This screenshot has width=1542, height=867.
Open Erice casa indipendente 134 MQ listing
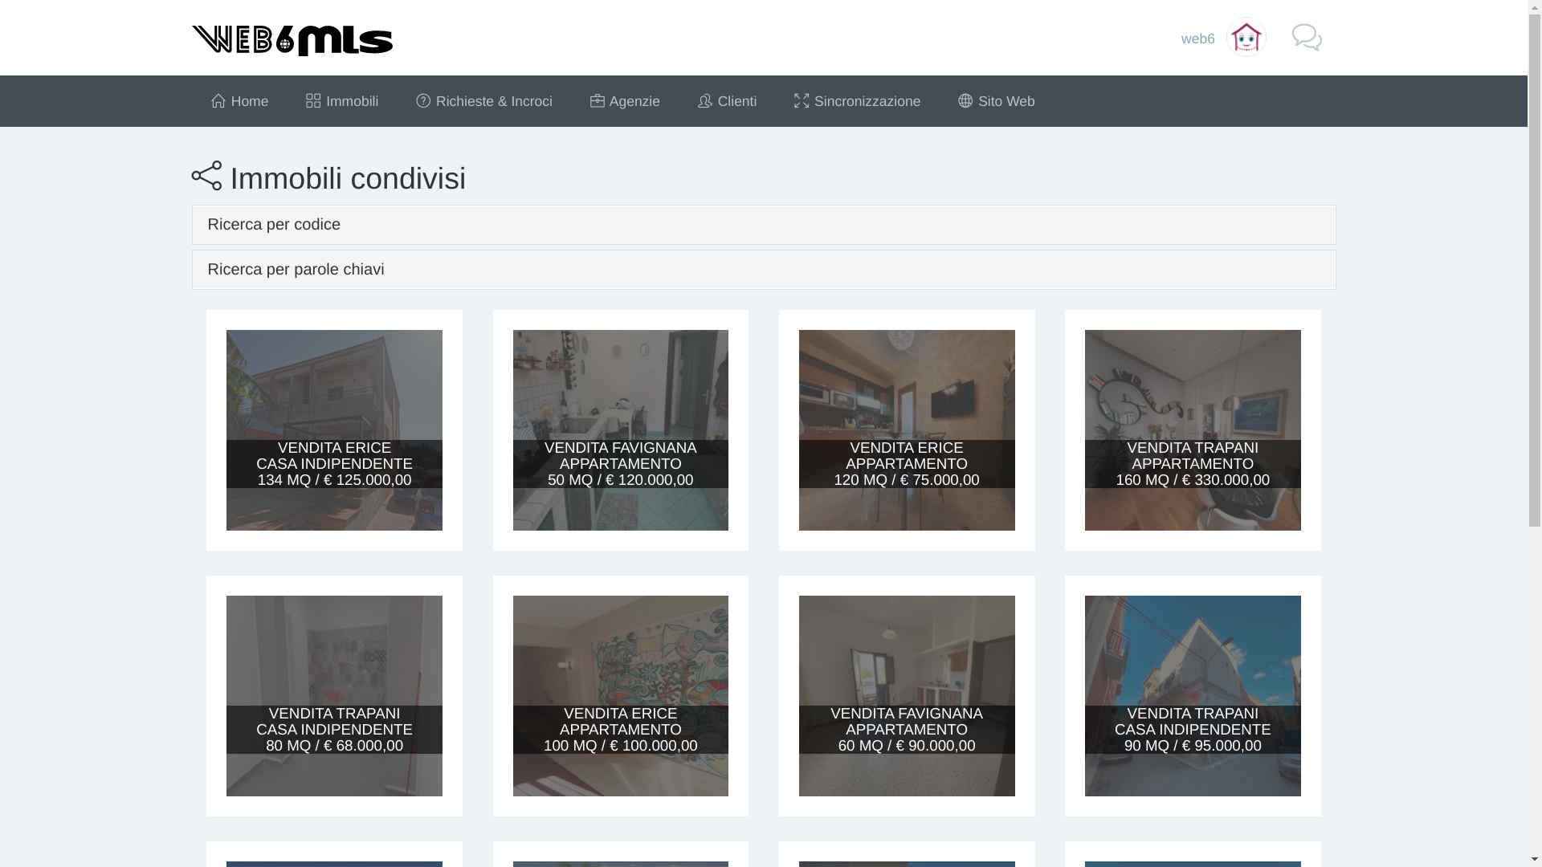[334, 430]
